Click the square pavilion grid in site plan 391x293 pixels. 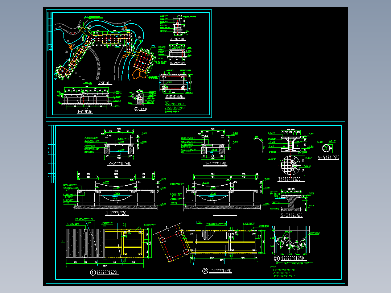click(143, 60)
